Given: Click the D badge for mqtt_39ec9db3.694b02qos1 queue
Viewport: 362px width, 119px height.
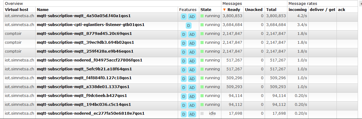Looking at the screenshot, I should point(184,43).
